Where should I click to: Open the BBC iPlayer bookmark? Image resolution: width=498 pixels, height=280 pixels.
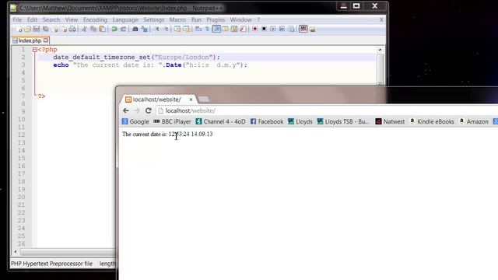click(172, 121)
